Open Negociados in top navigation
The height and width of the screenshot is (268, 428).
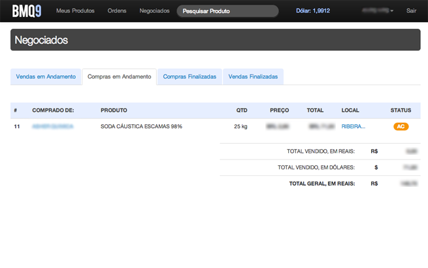154,11
